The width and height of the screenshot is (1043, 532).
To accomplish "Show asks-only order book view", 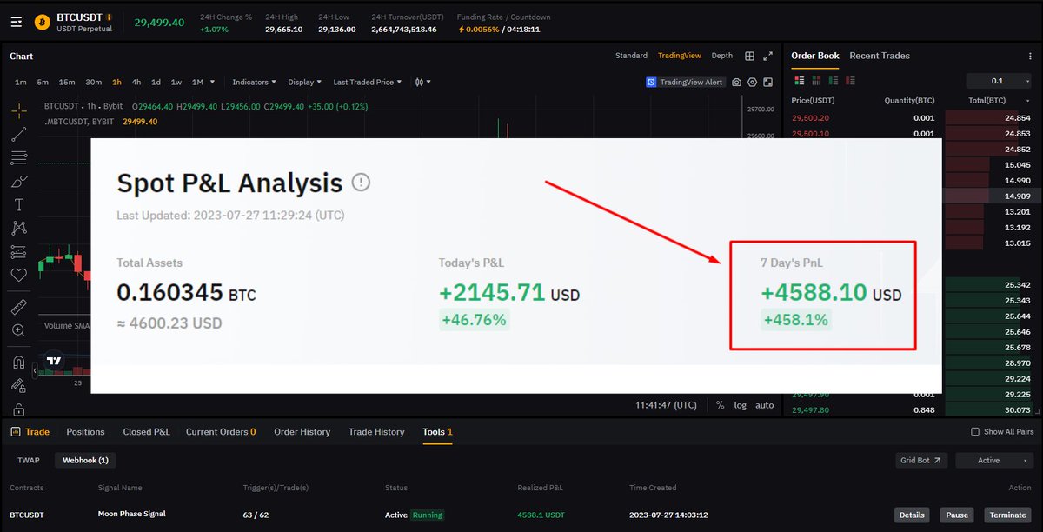I will (852, 81).
